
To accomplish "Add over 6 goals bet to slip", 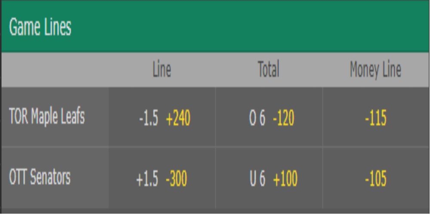I will tap(269, 117).
